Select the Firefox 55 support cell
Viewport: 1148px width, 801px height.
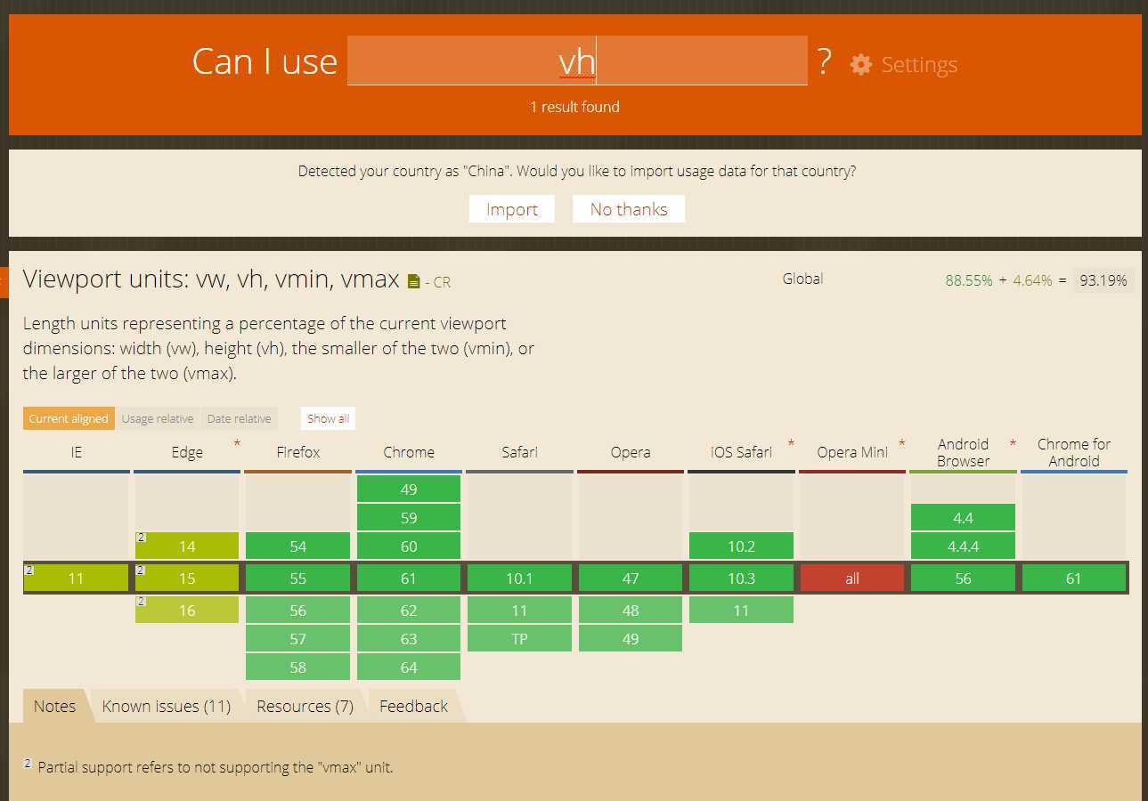(x=298, y=578)
